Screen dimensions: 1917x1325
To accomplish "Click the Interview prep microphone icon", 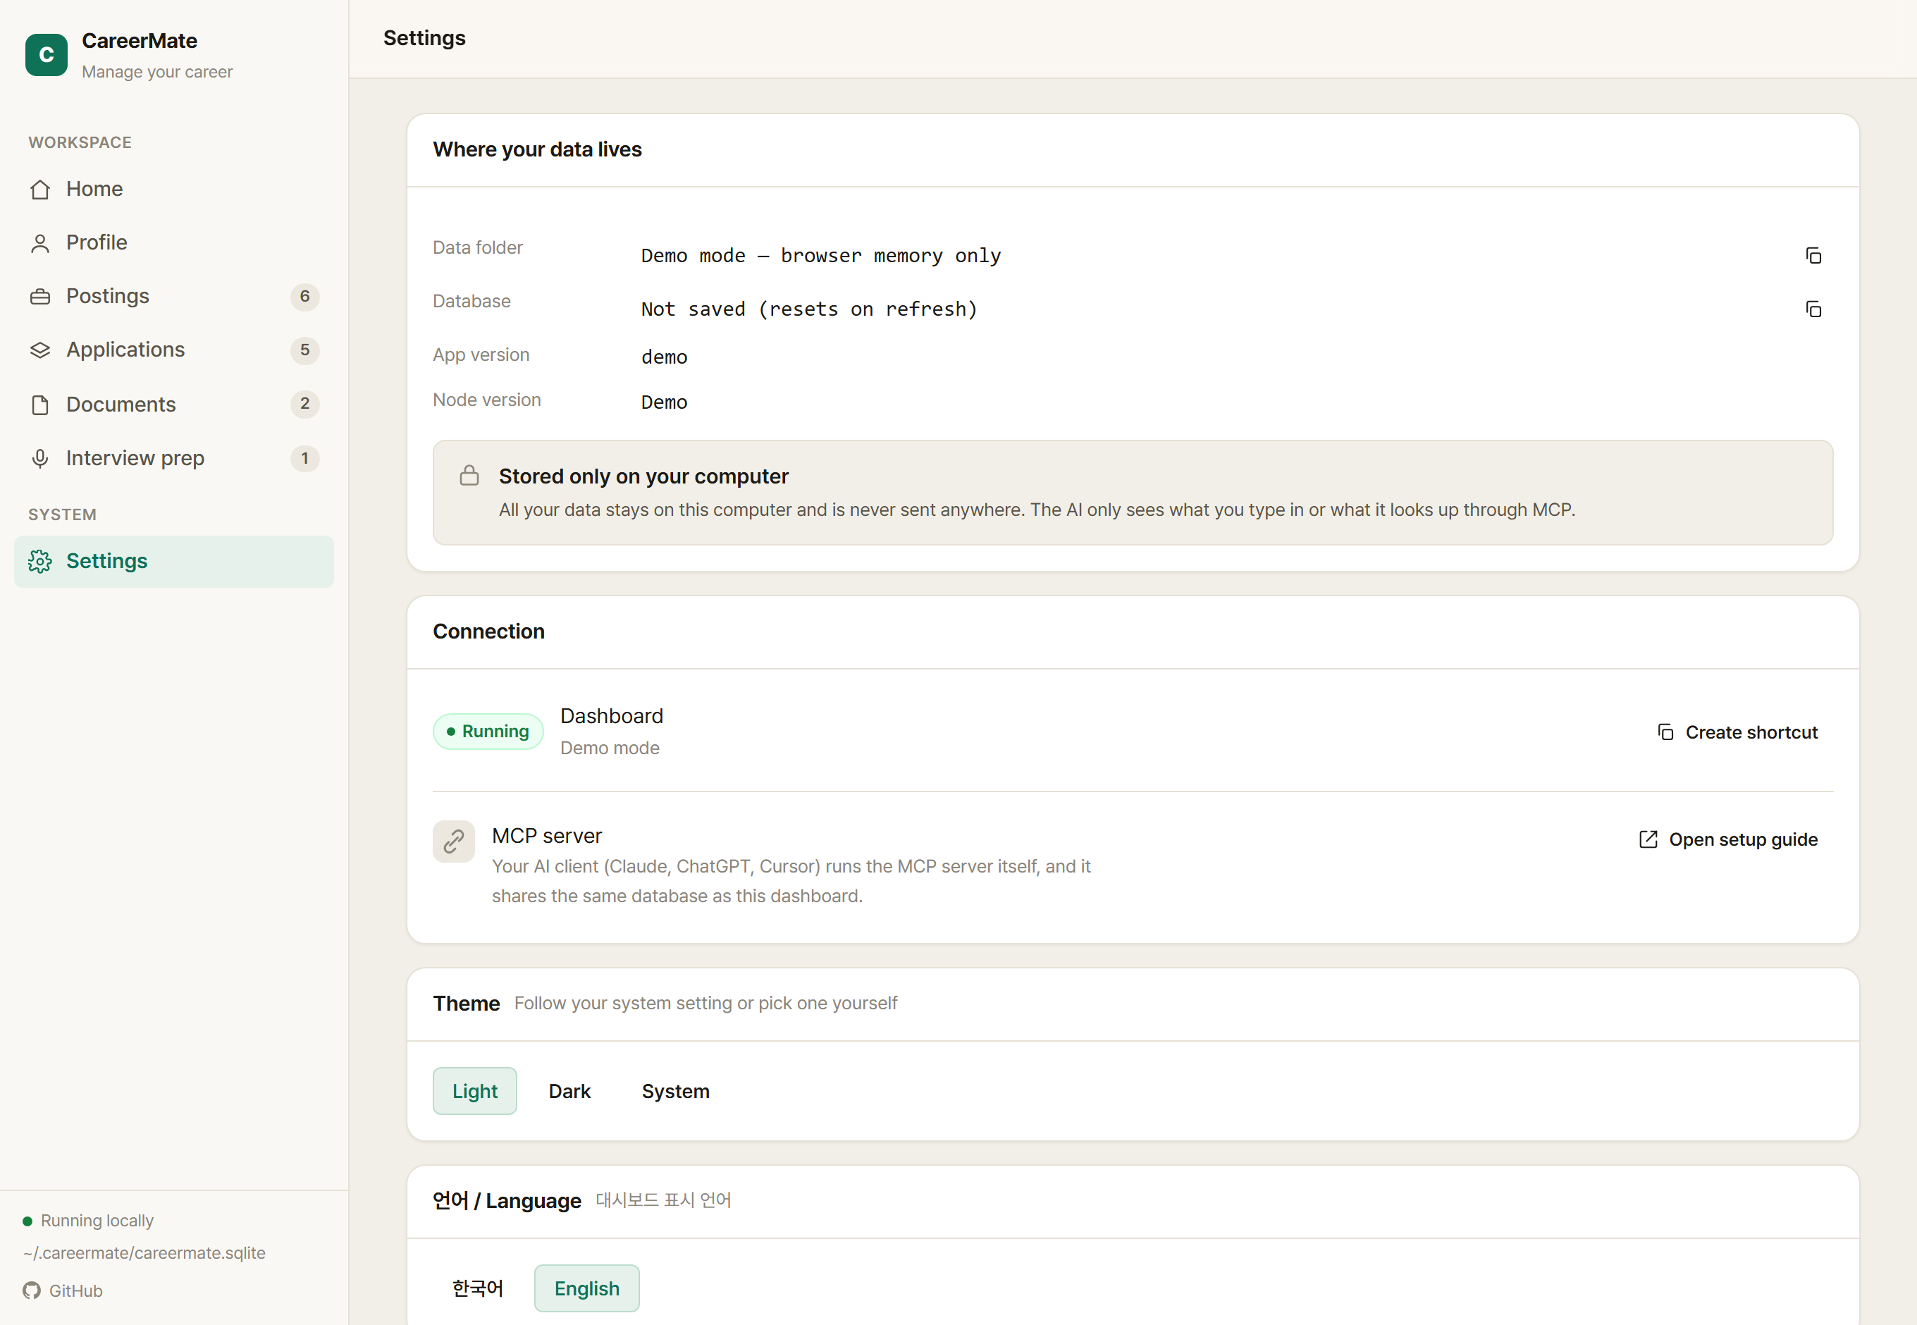I will 40,458.
